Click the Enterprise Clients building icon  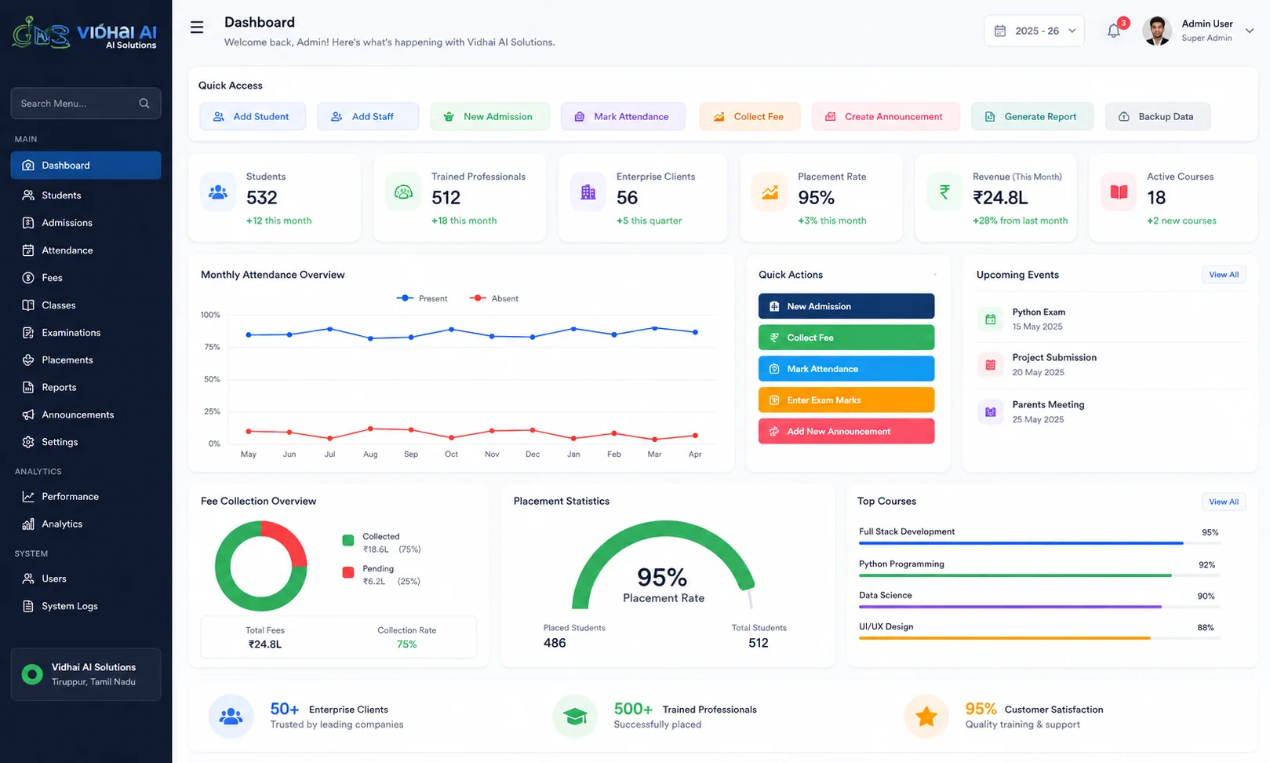pyautogui.click(x=588, y=192)
